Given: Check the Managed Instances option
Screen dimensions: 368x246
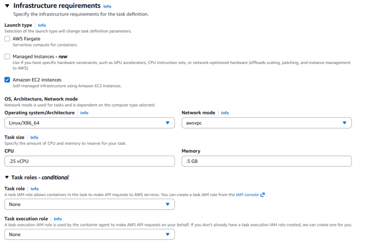Looking at the screenshot, I should click(x=7, y=56).
